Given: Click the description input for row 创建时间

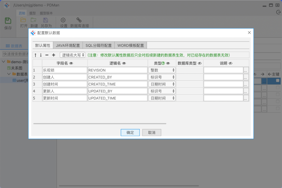Looking at the screenshot, I should tap(223, 84).
